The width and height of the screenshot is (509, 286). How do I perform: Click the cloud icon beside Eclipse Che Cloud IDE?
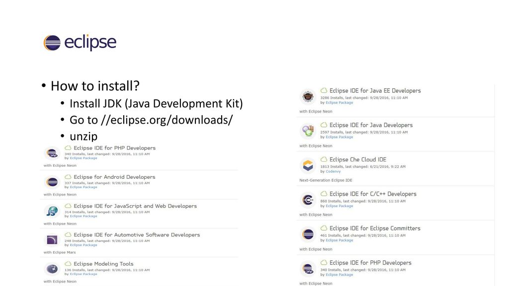coord(324,159)
